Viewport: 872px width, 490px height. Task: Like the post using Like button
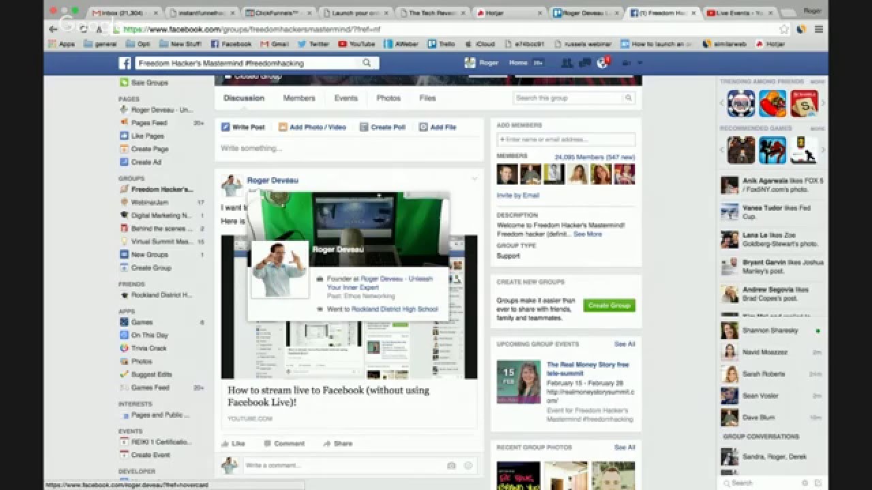(233, 444)
